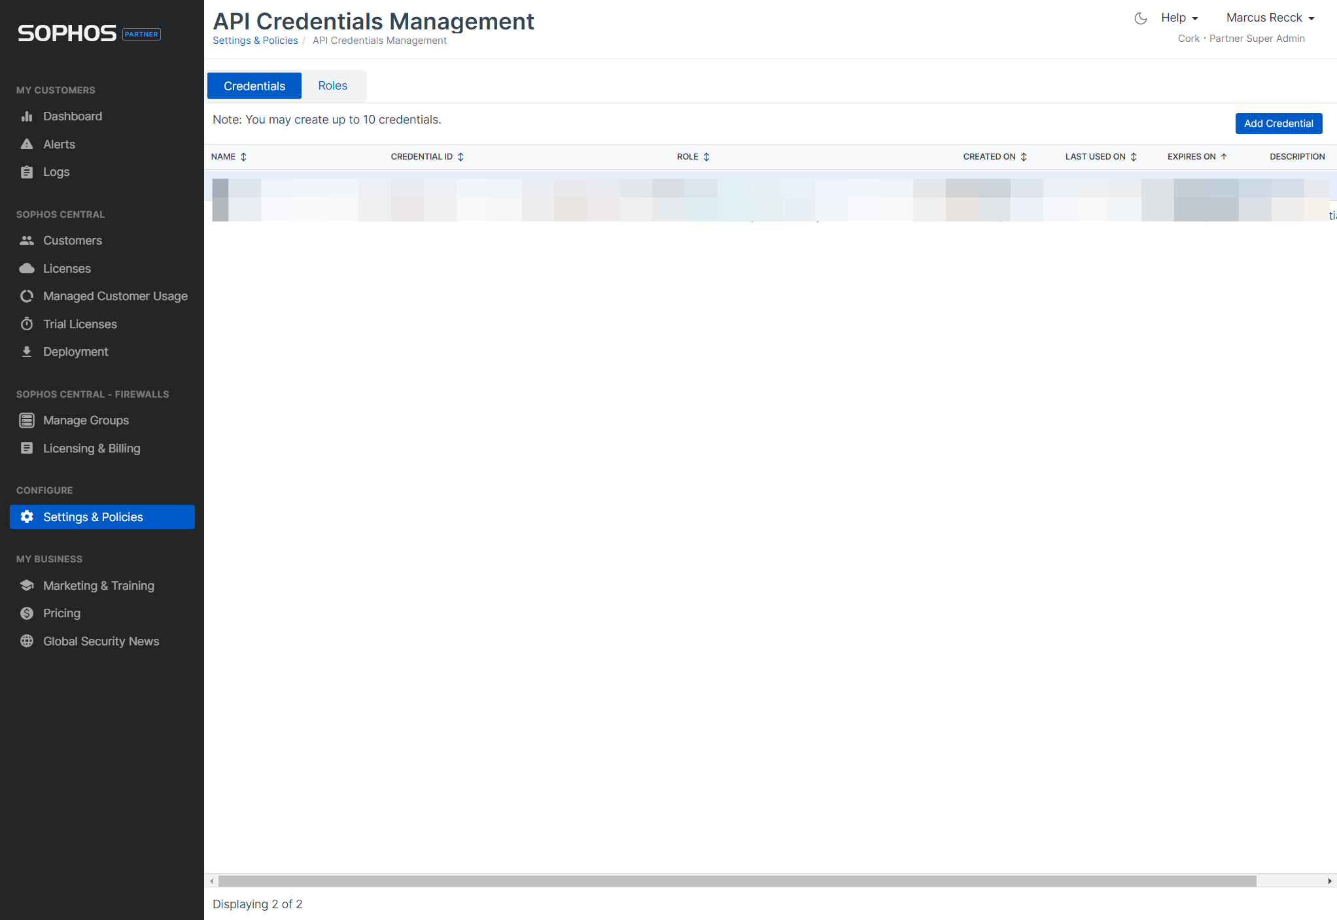Screen dimensions: 1337x920
Task: Open Managed Customer Usage page
Action: point(115,296)
